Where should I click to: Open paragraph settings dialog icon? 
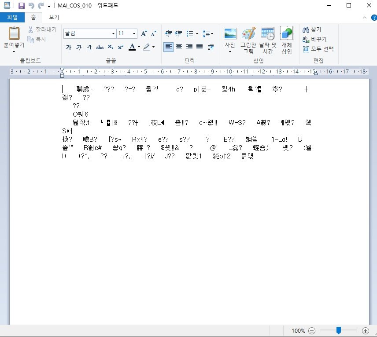[x=211, y=47]
